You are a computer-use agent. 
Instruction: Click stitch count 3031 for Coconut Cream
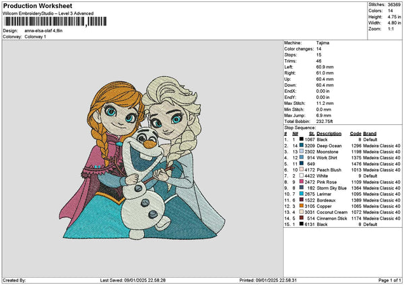tap(310, 212)
